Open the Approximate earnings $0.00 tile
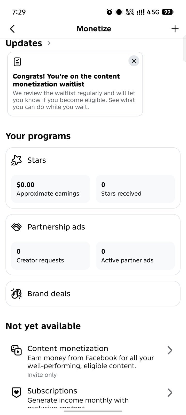The image size is (186, 415). pos(51,189)
